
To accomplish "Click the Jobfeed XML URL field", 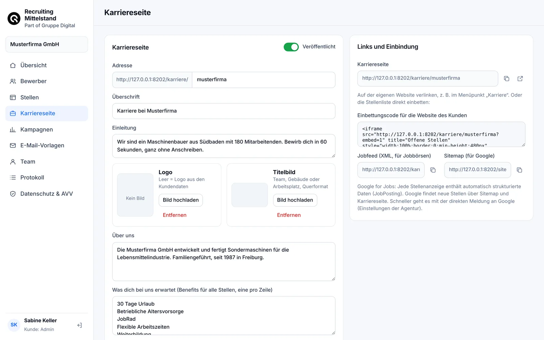I will pyautogui.click(x=391, y=170).
